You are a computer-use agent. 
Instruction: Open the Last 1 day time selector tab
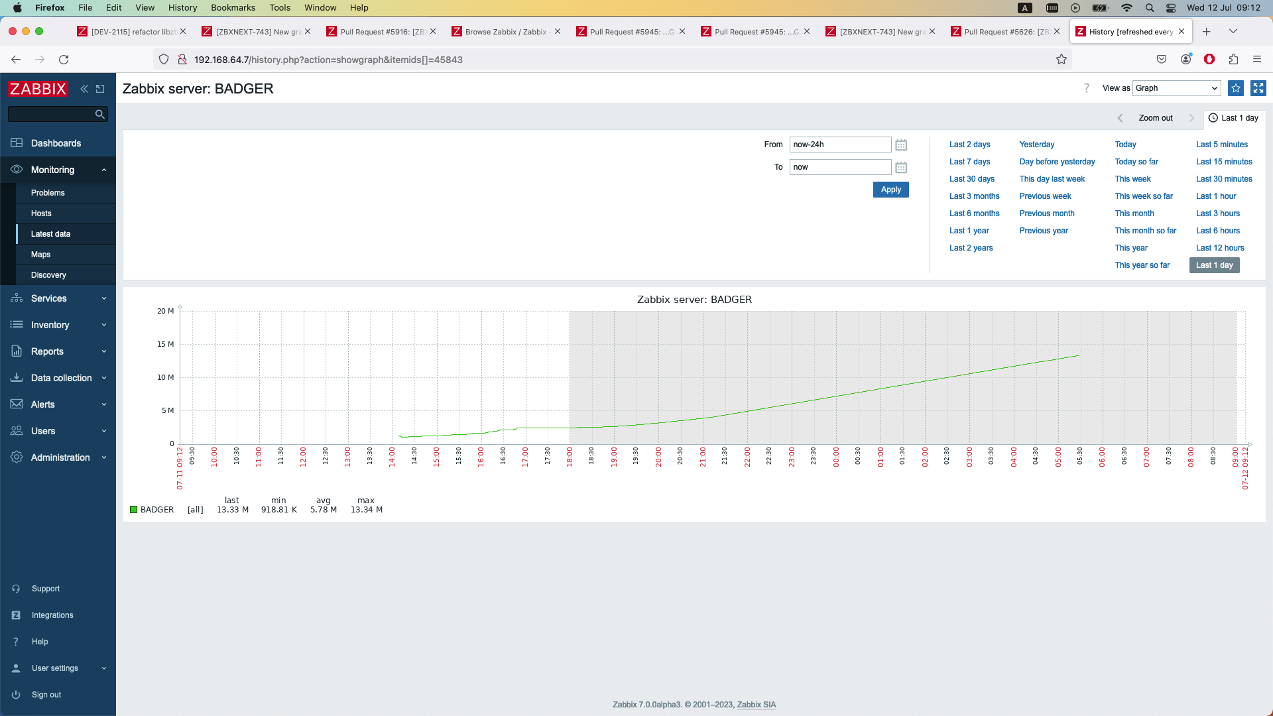pyautogui.click(x=1233, y=118)
